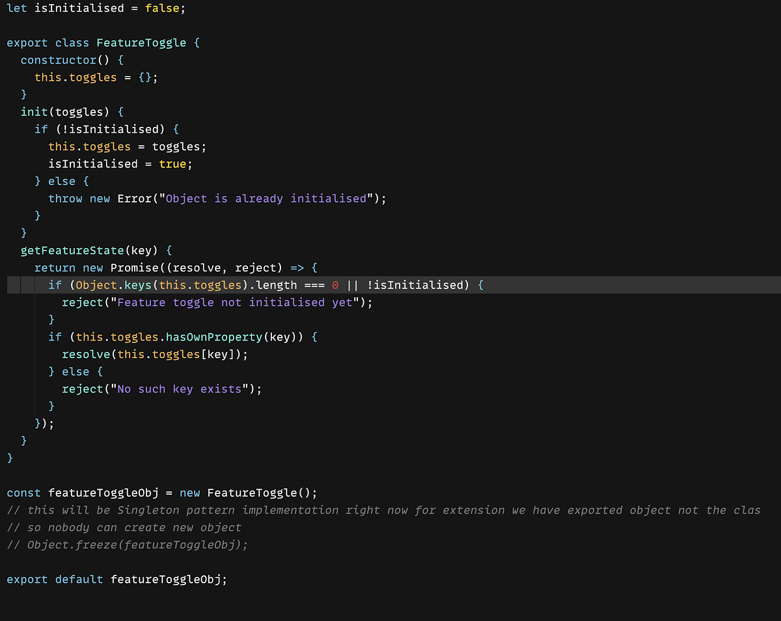The height and width of the screenshot is (621, 781).
Task: Select the No such key exists string
Action: coord(176,389)
